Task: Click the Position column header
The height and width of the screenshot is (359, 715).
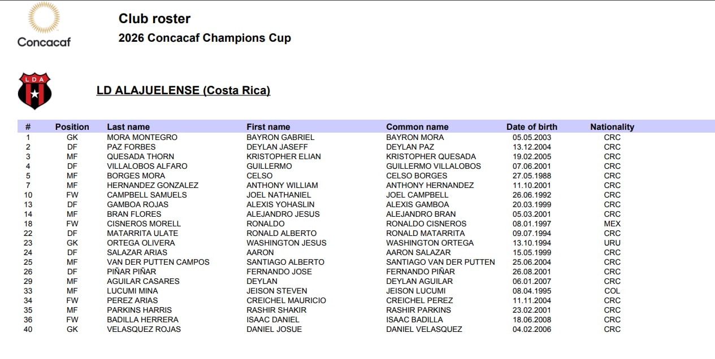Action: tap(72, 127)
